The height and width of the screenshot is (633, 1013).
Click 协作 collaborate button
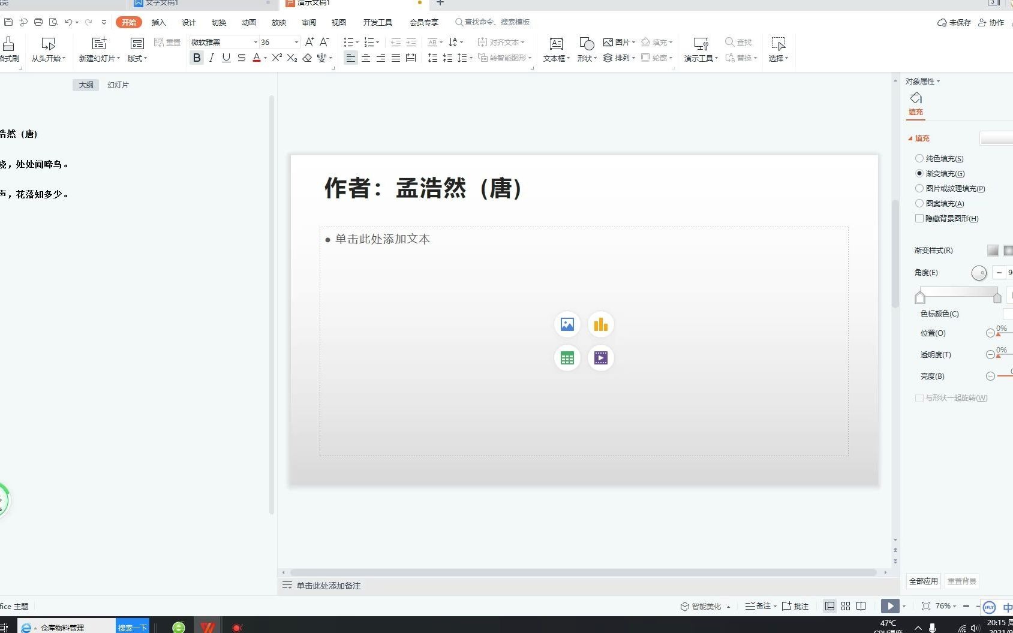(991, 22)
